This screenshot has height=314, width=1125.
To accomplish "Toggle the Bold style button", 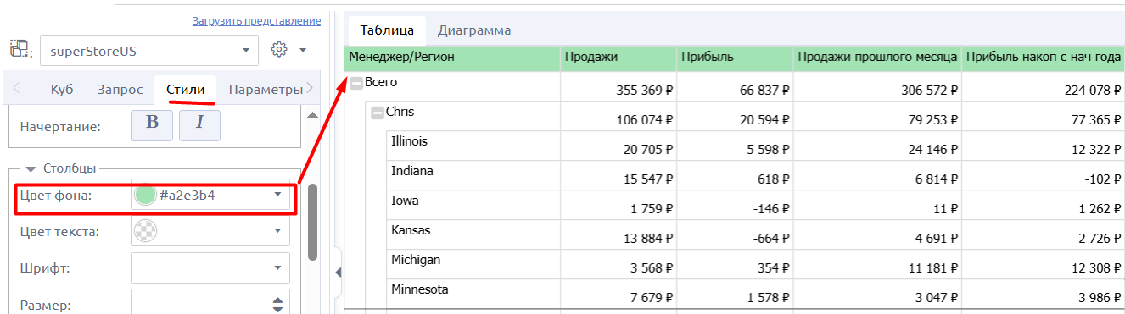I will click(x=152, y=123).
